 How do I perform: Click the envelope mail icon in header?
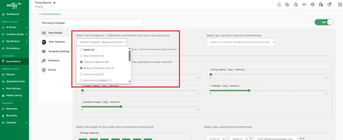[321, 4]
